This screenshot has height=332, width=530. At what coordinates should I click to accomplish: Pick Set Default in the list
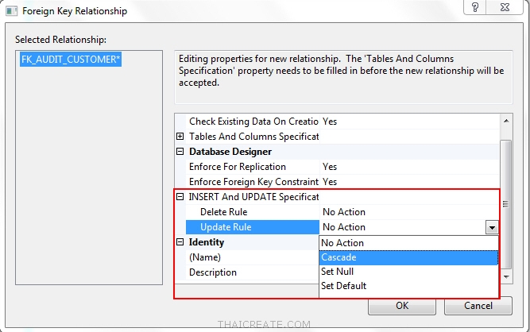pos(343,286)
